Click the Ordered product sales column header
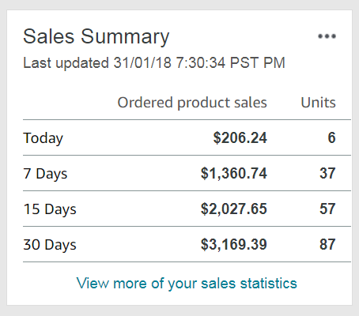Viewport: 359px width, 316px height. point(192,103)
